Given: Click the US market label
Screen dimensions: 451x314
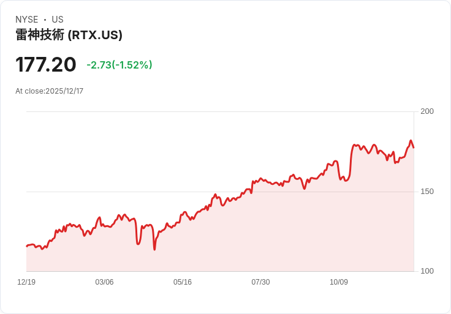Looking at the screenshot, I should click(58, 20).
